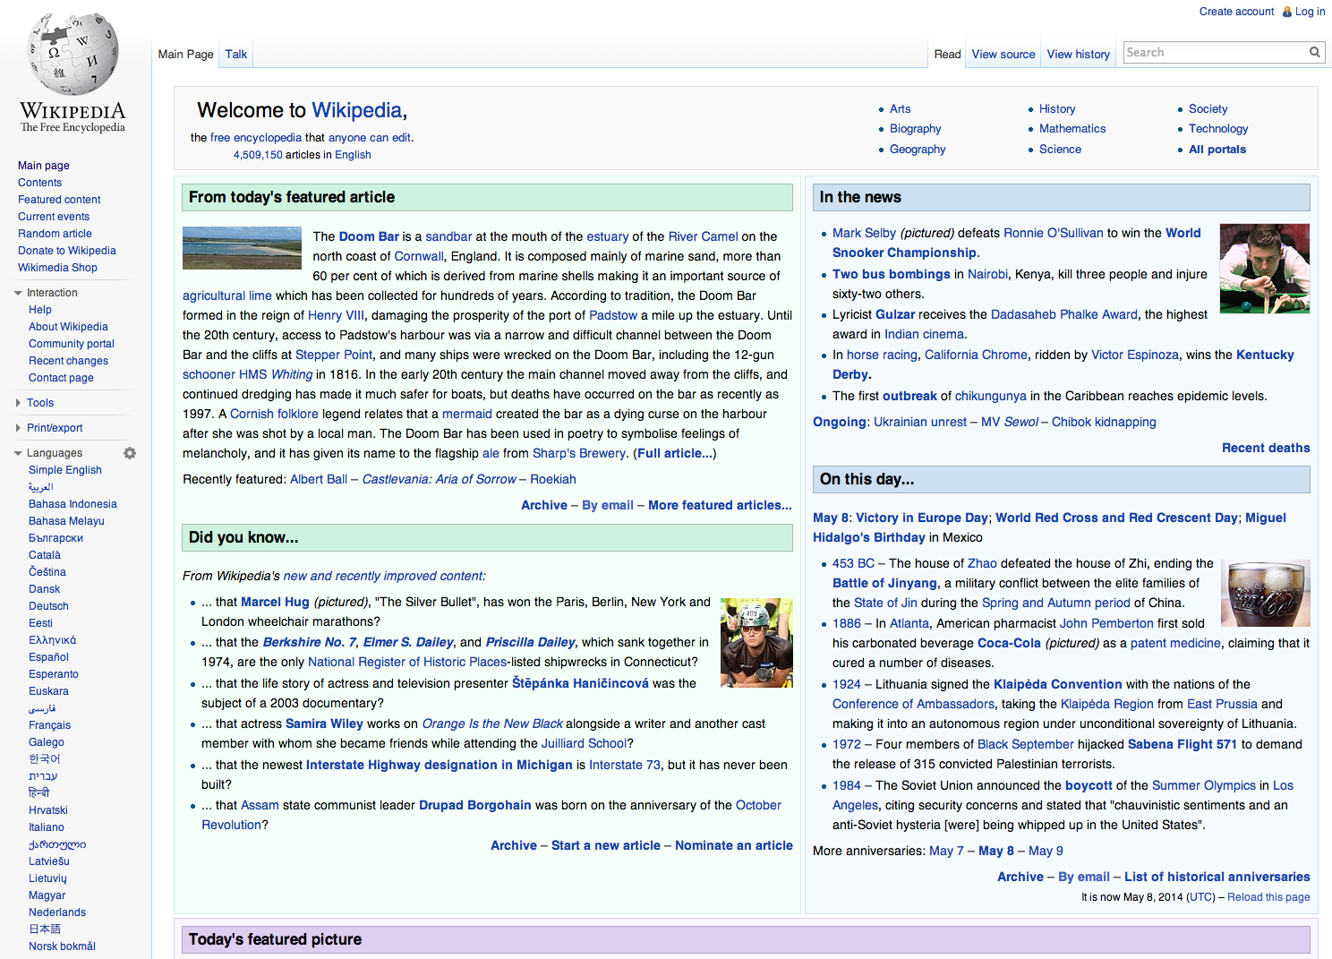Screen dimensions: 1332x959
Task: Click the person icon next to Log in
Action: (x=1286, y=11)
